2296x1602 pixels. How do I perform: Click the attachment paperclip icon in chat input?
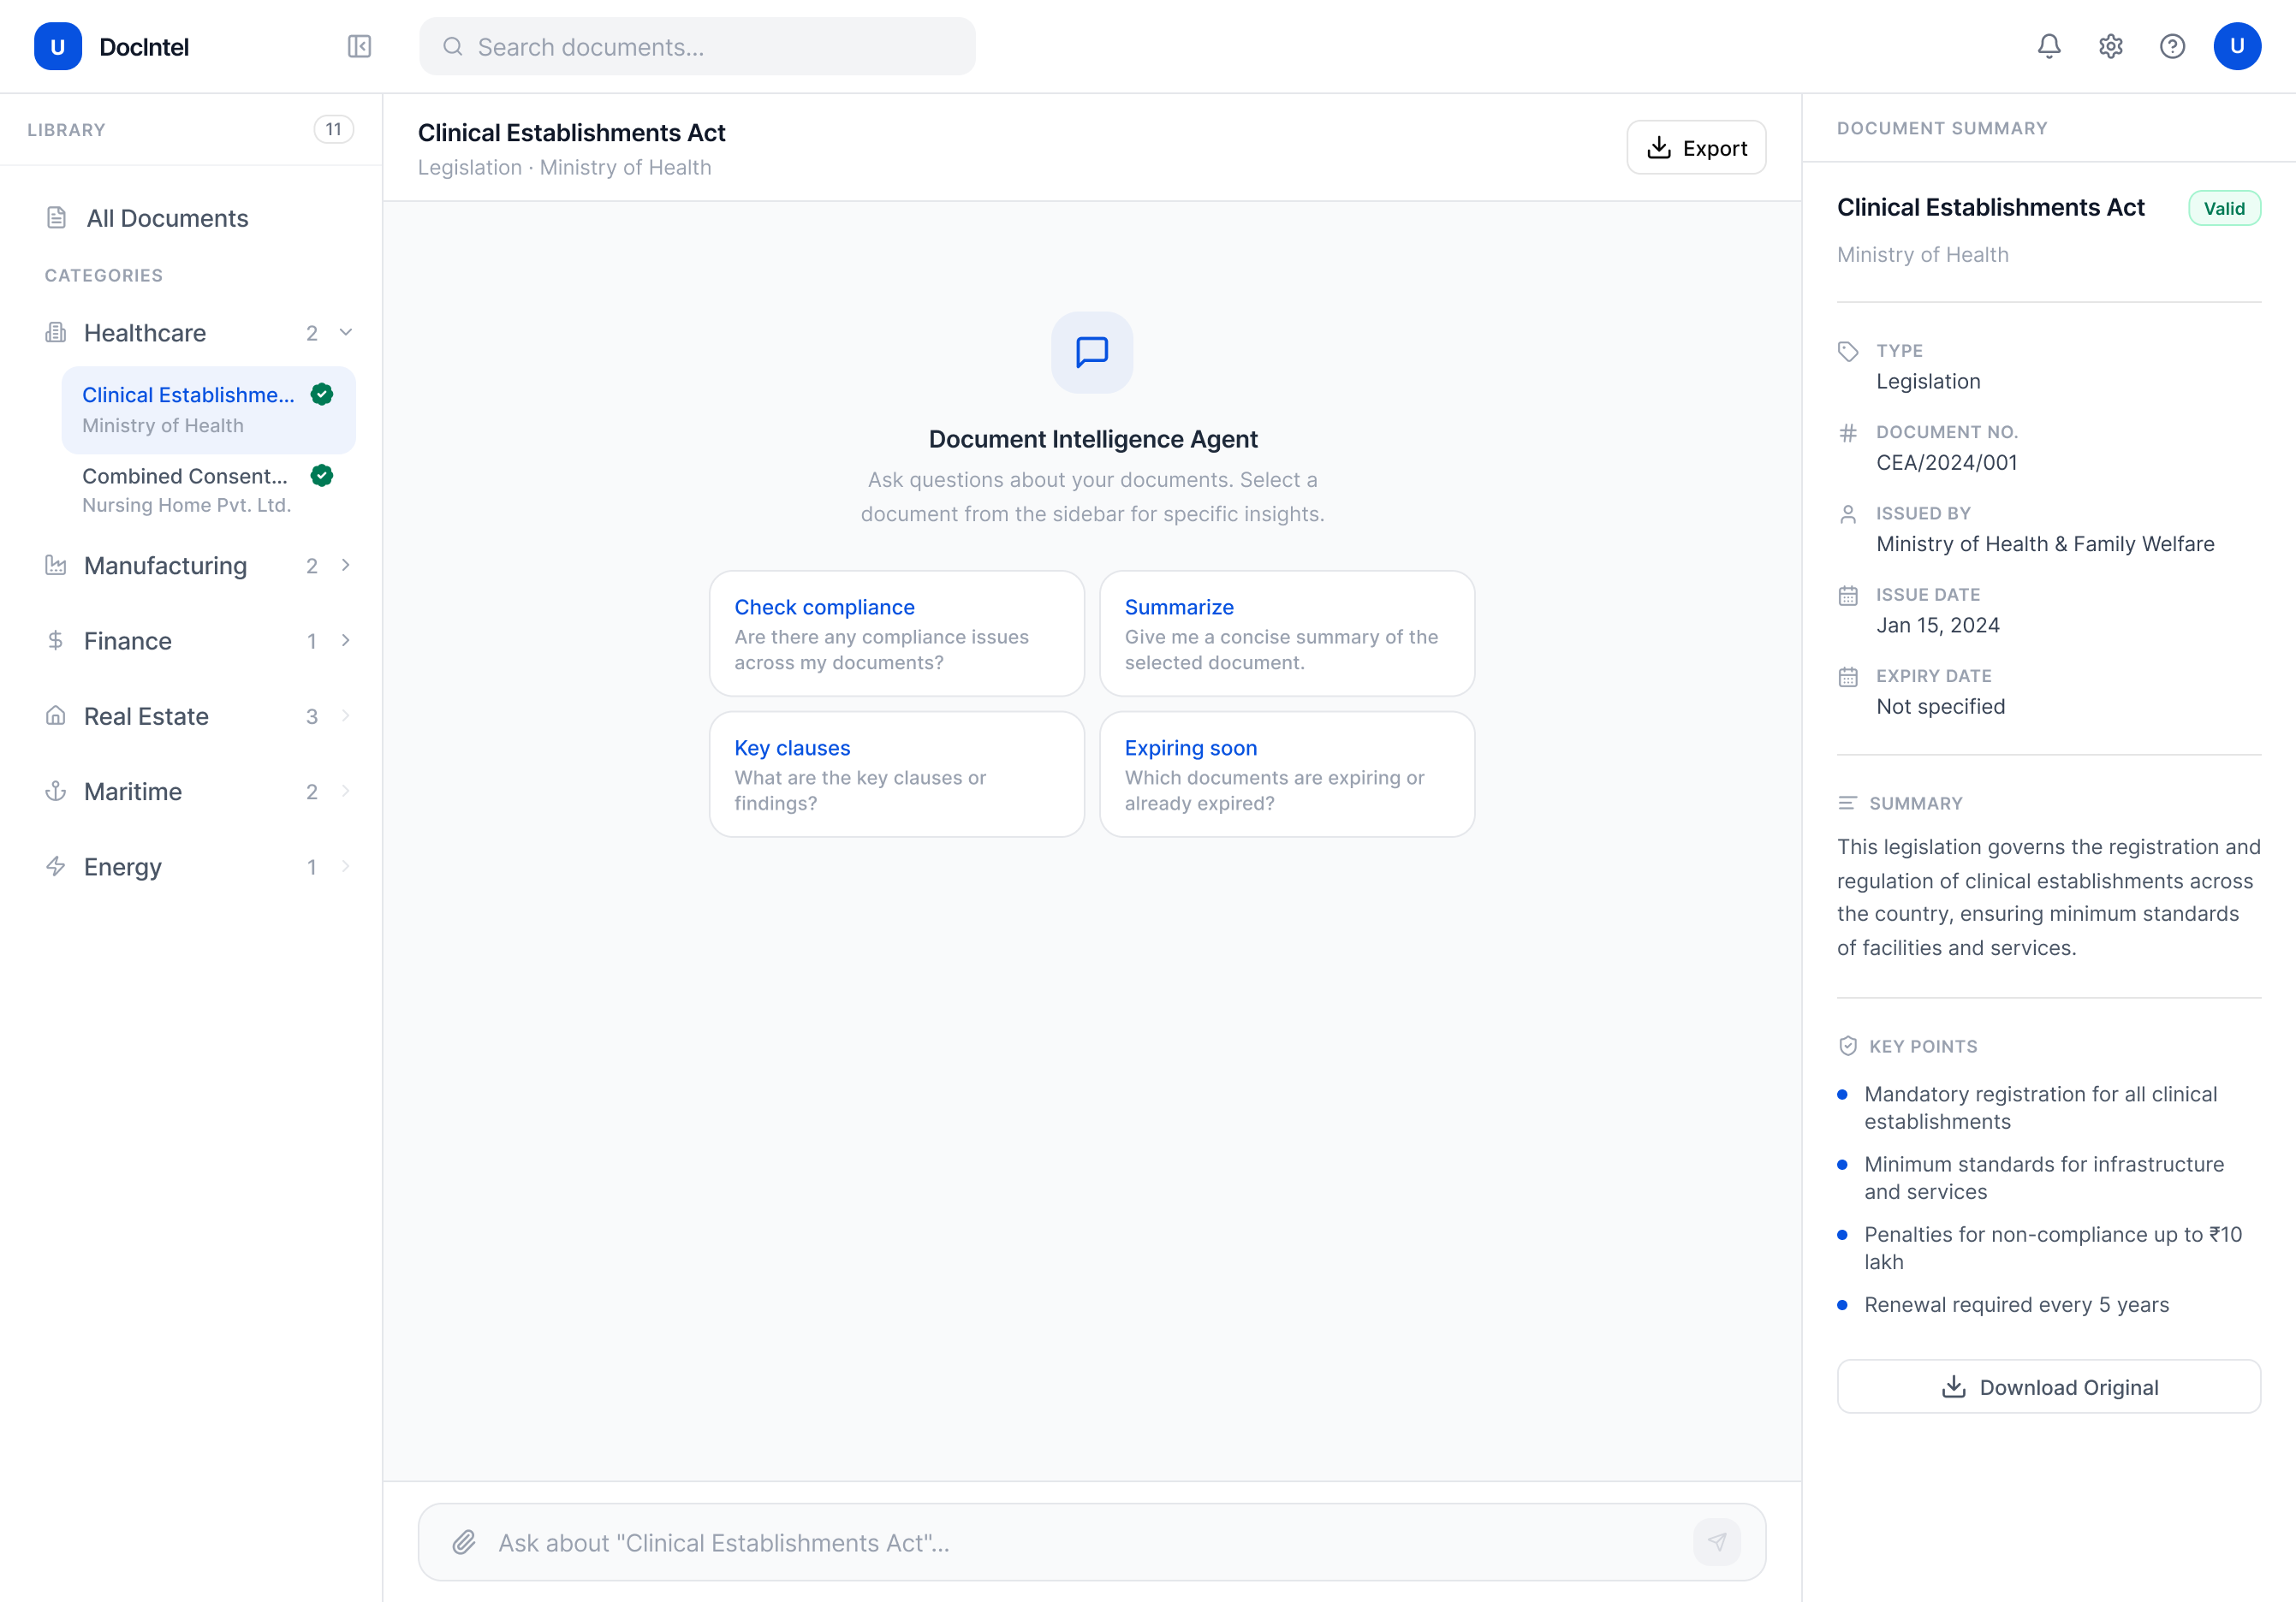(x=464, y=1542)
